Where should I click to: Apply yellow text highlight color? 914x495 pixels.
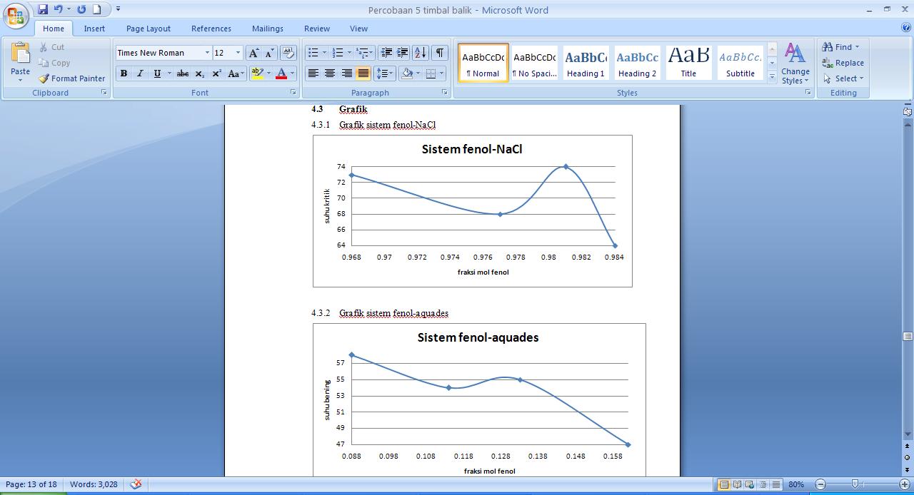[257, 73]
